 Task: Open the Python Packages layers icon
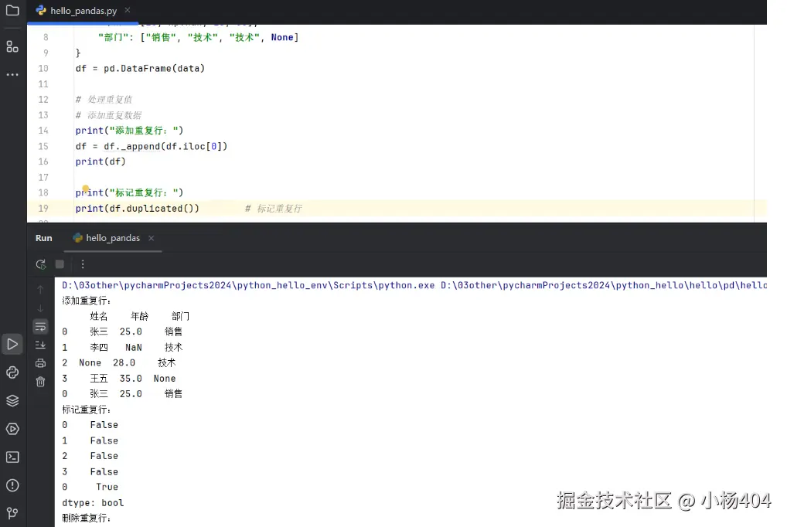pyautogui.click(x=12, y=400)
